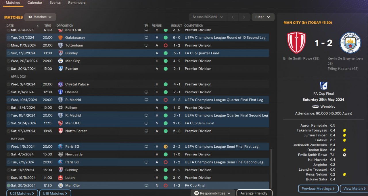Viewport: 368px width, 196px height.
Task: Switch to the Calendar tab
Action: pyautogui.click(x=35, y=3)
